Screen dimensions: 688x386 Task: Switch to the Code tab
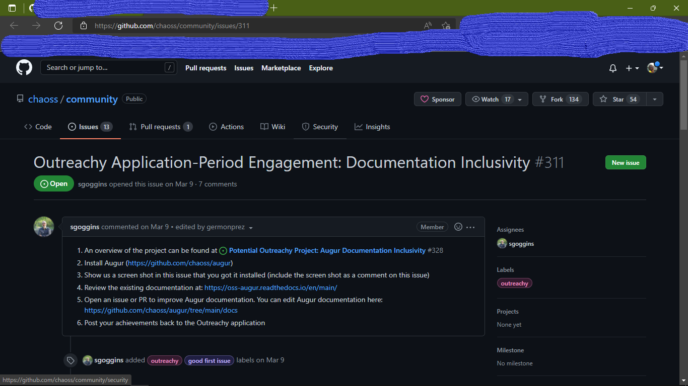[x=38, y=127]
